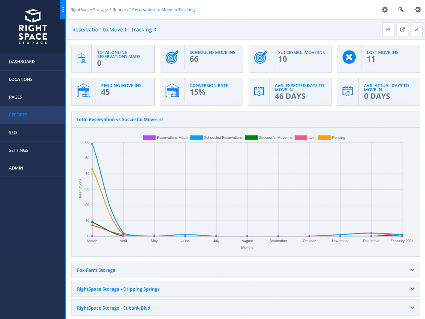Click the Conversion Rate value 15%

198,92
